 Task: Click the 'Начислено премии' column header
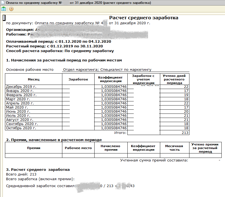(111, 148)
